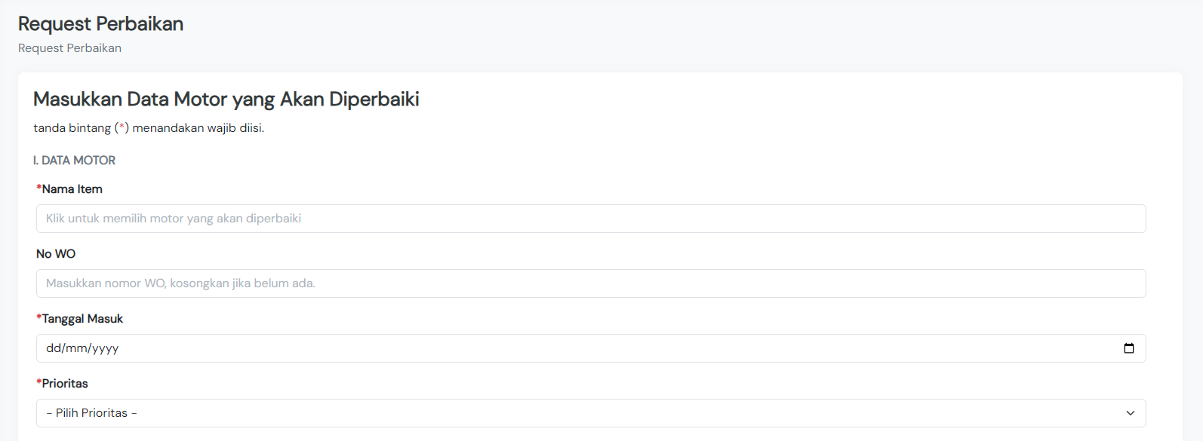Open the Pilih Prioritas dropdown

[590, 413]
